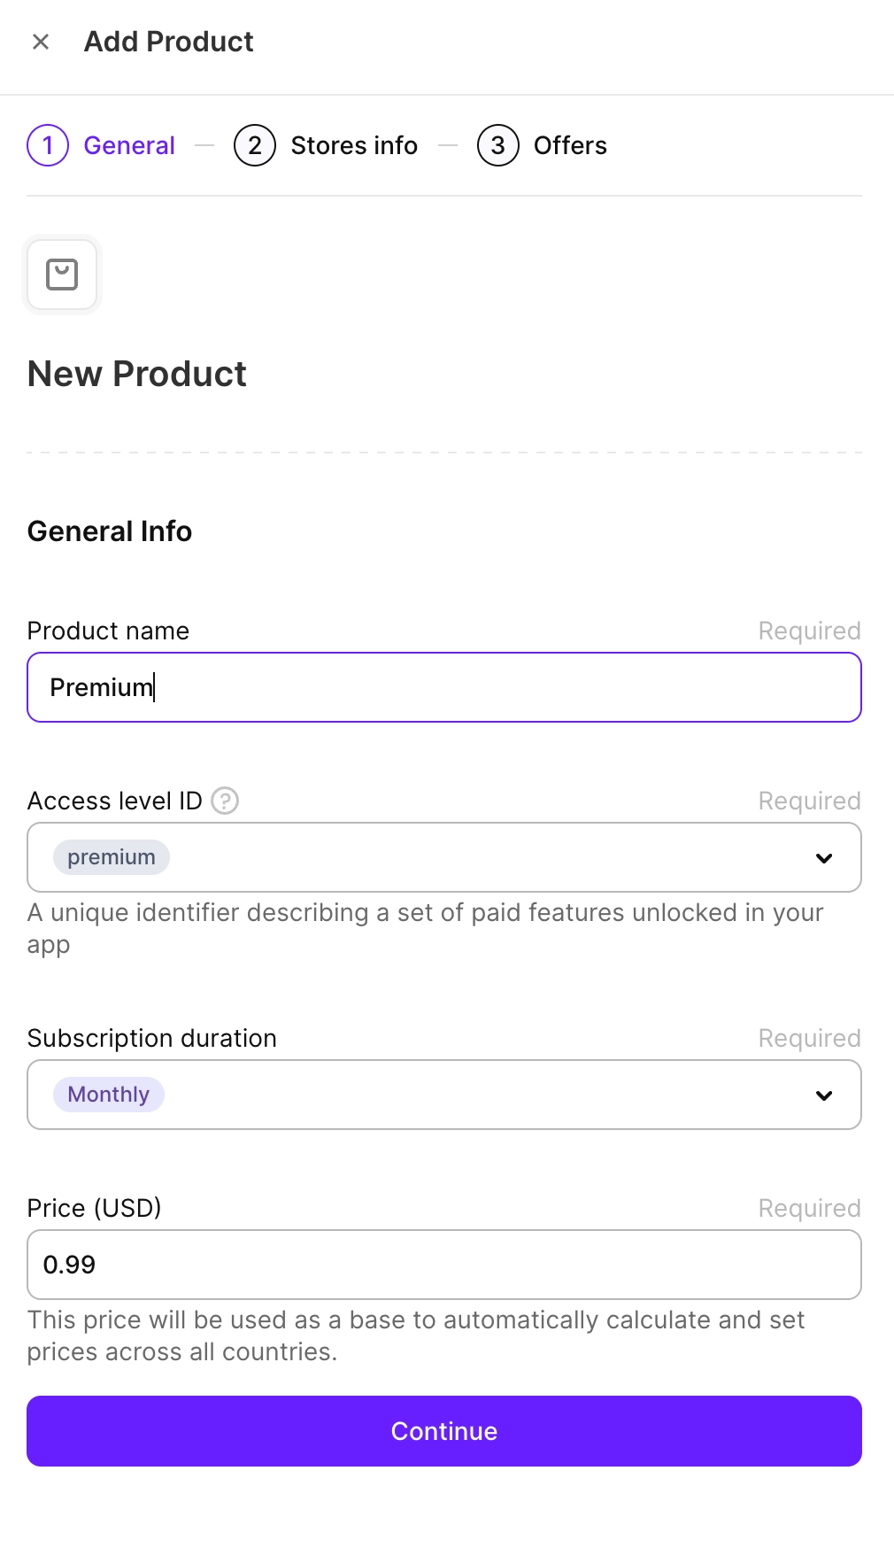The width and height of the screenshot is (894, 1548).
Task: Switch to the Offers step
Action: (x=569, y=145)
